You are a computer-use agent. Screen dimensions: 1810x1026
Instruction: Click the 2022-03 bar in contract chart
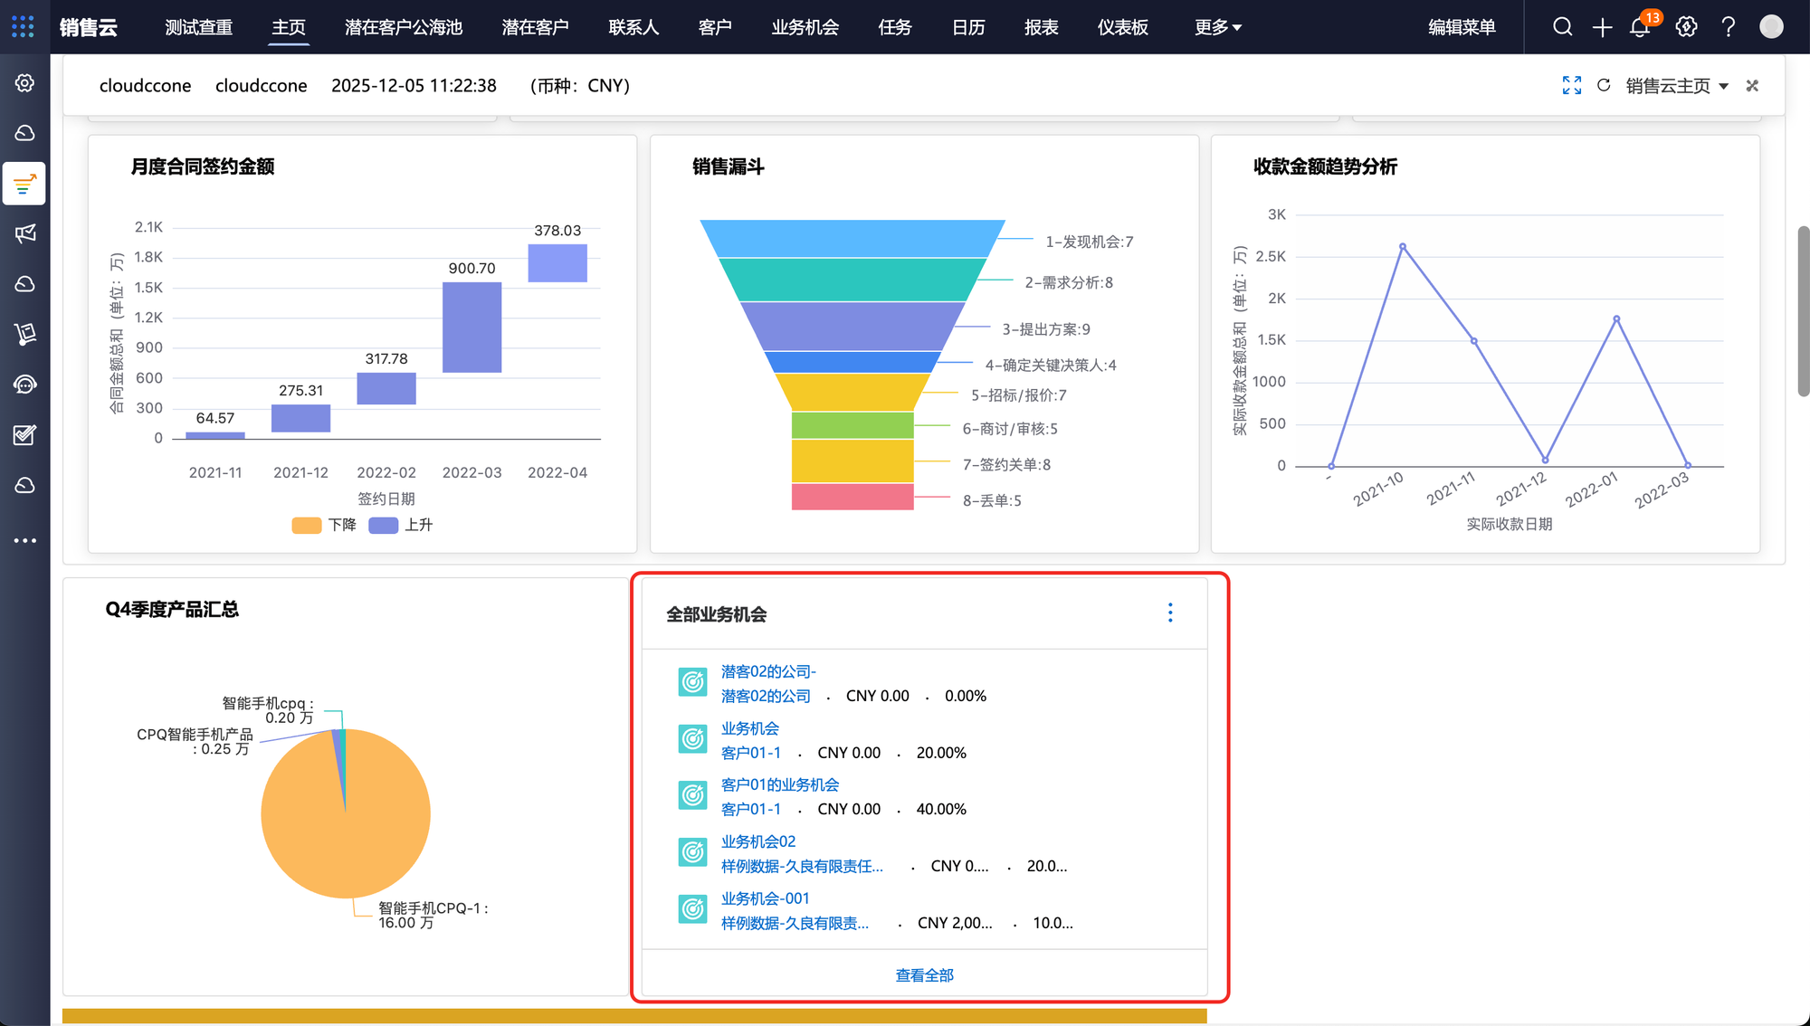click(472, 327)
